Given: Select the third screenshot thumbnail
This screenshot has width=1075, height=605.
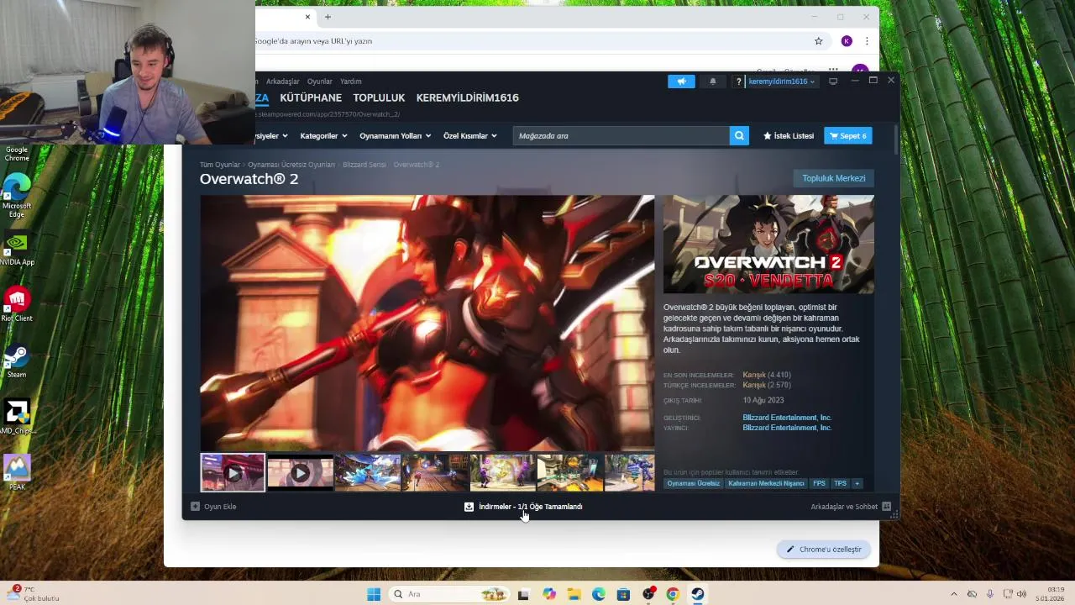Looking at the screenshot, I should (x=368, y=473).
